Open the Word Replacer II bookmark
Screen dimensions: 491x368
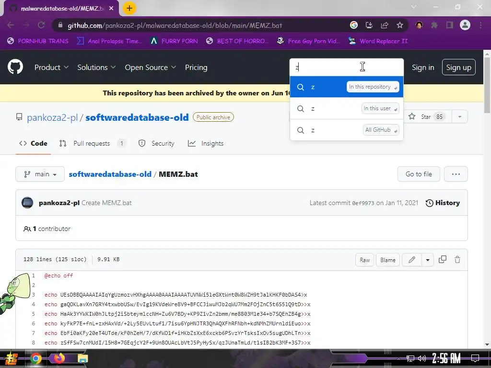coord(378,41)
